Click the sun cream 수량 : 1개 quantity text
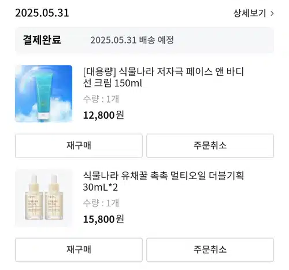Image resolution: width=289 pixels, height=270 pixels. click(101, 99)
